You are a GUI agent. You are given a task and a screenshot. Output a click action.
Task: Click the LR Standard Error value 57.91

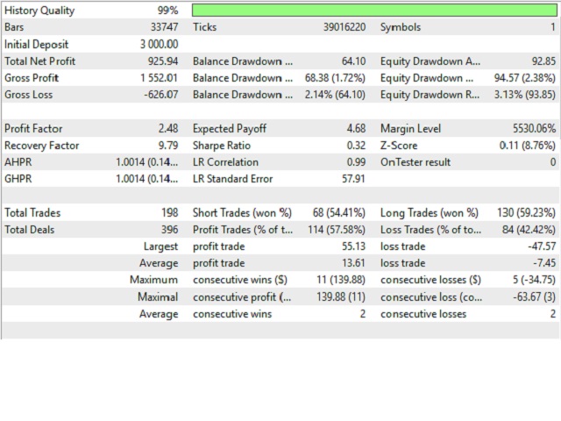pos(352,179)
